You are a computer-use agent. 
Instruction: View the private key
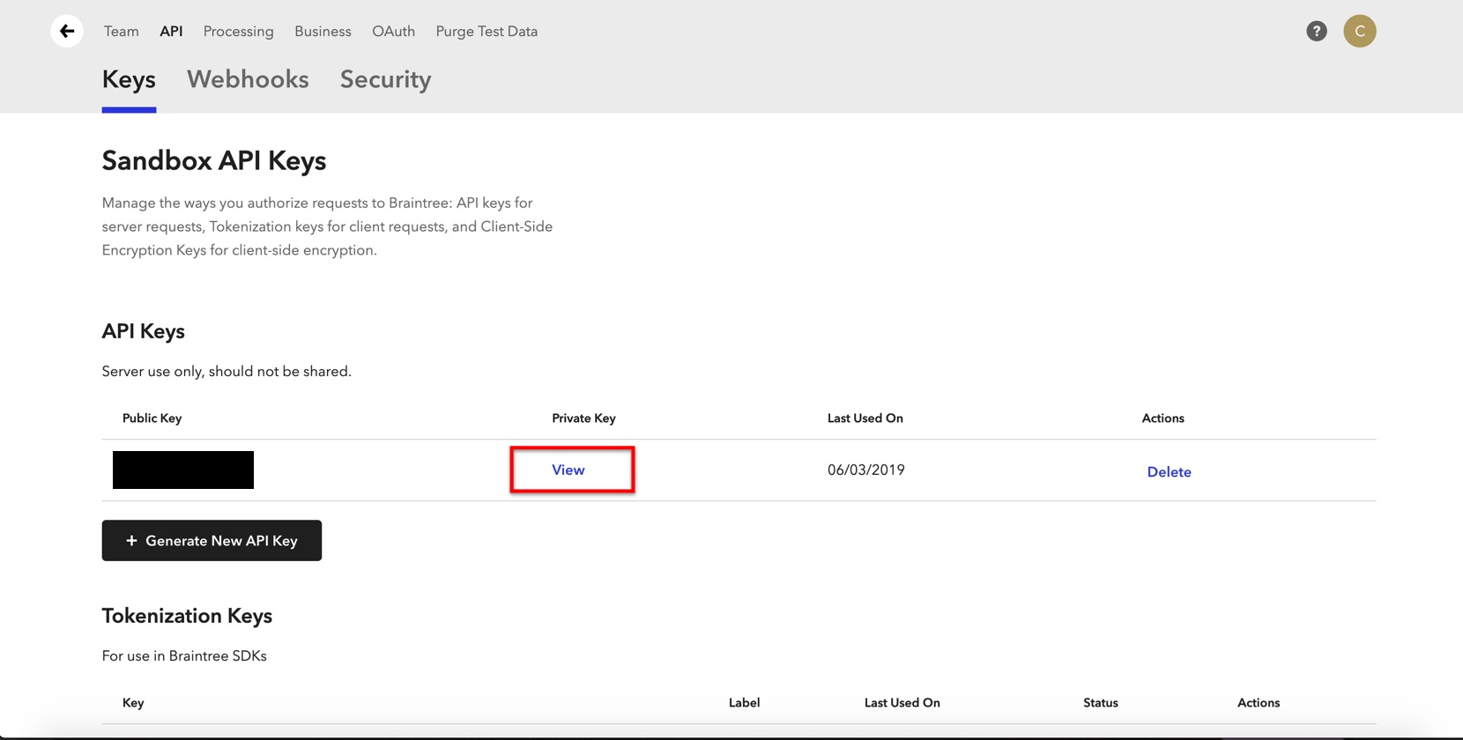pyautogui.click(x=568, y=470)
